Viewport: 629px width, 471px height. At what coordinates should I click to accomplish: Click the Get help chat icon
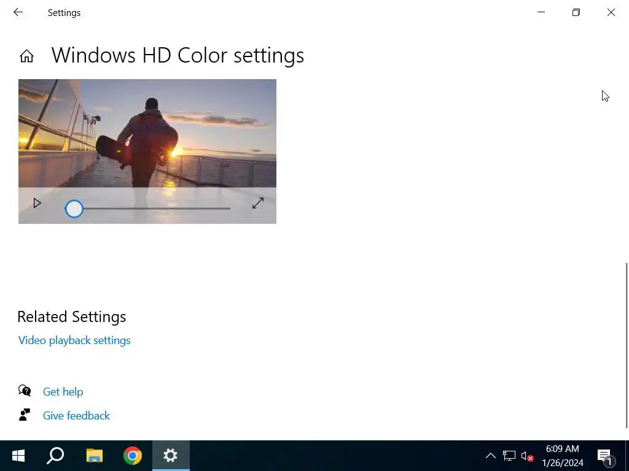click(25, 391)
